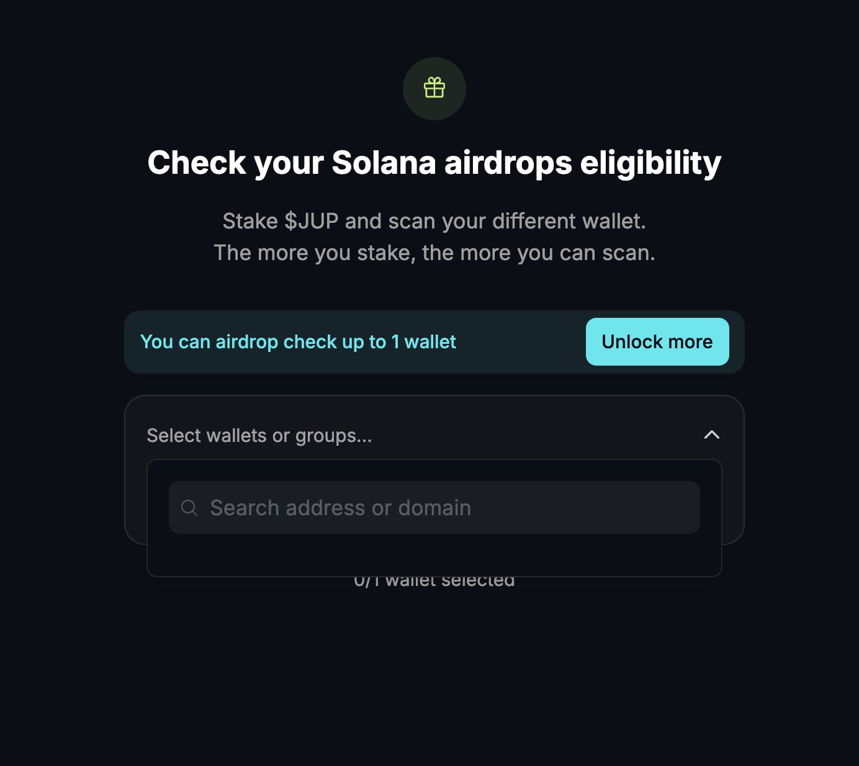This screenshot has width=859, height=766.
Task: Click the 1 wallet count in banner
Action: pyautogui.click(x=423, y=342)
